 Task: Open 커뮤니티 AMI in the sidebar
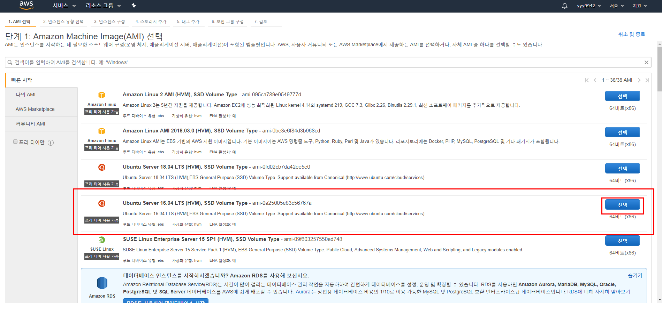tap(41, 124)
